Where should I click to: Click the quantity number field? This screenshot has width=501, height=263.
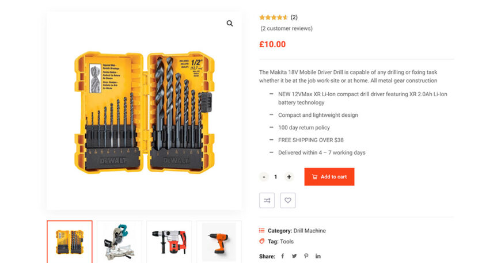[x=276, y=177]
